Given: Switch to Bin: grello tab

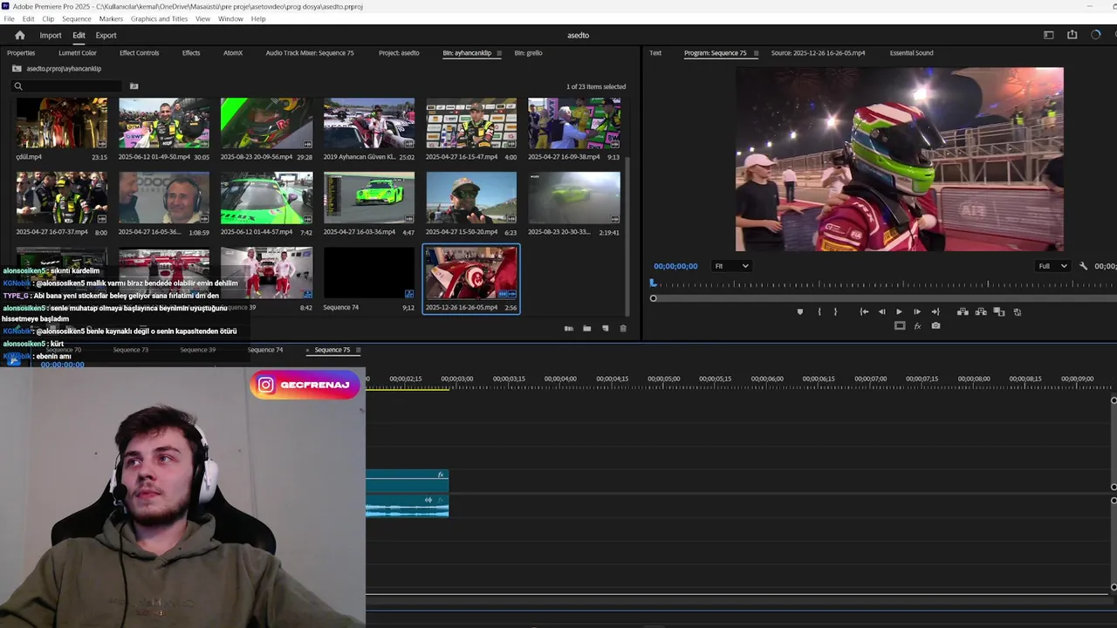Looking at the screenshot, I should pos(528,53).
